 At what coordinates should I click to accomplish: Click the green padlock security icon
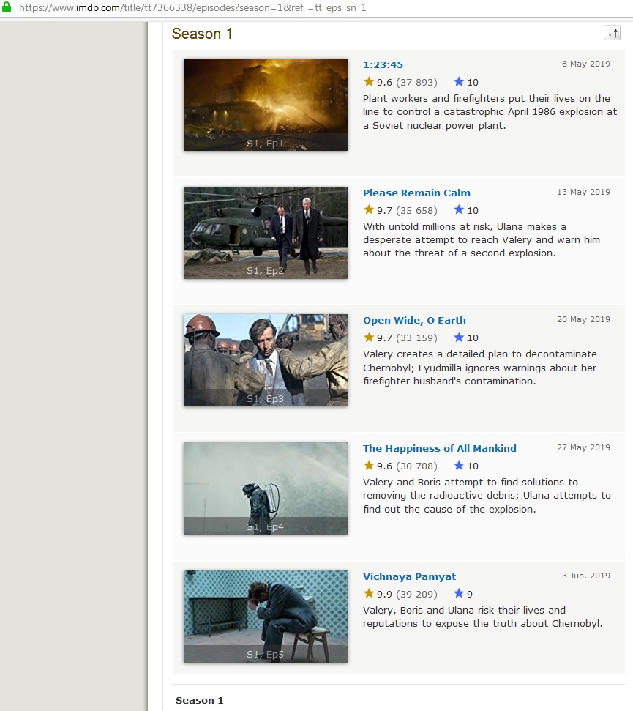point(7,6)
